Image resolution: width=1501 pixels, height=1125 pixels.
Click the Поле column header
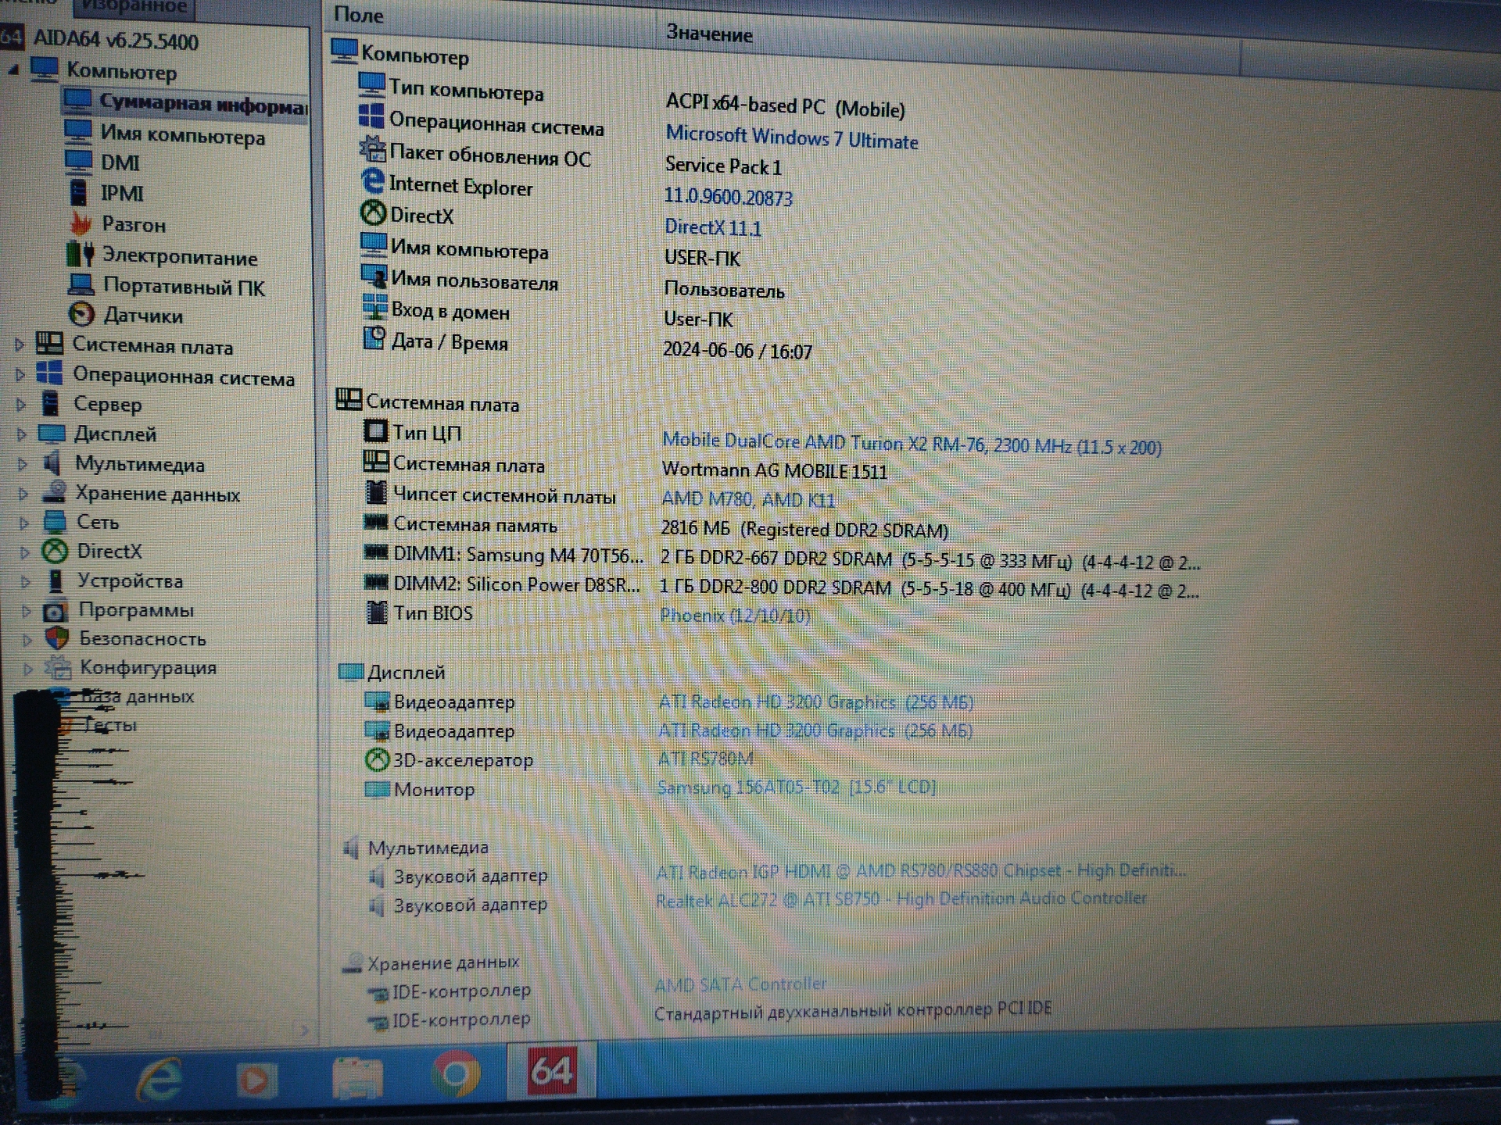(359, 15)
